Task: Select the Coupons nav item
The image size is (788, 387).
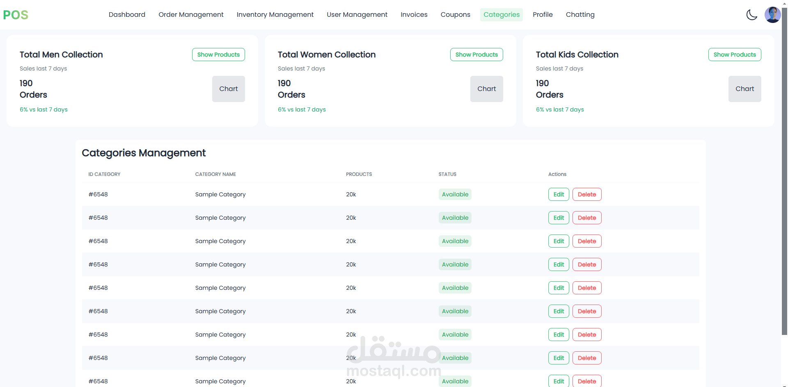Action: pos(455,15)
